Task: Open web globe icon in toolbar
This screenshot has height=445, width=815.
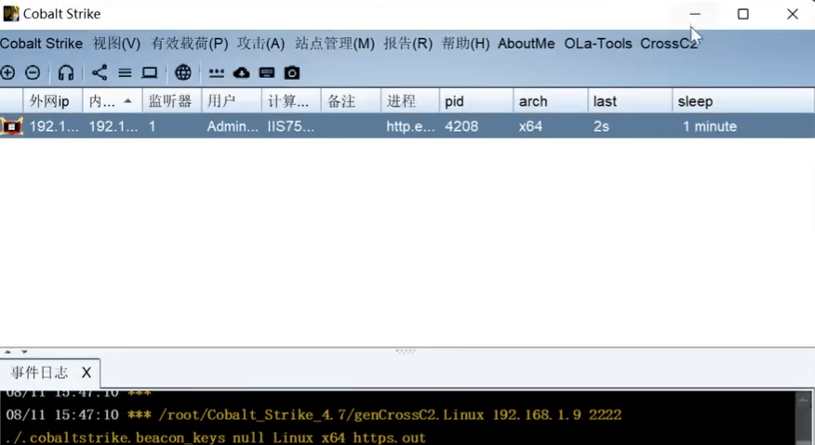Action: point(183,72)
